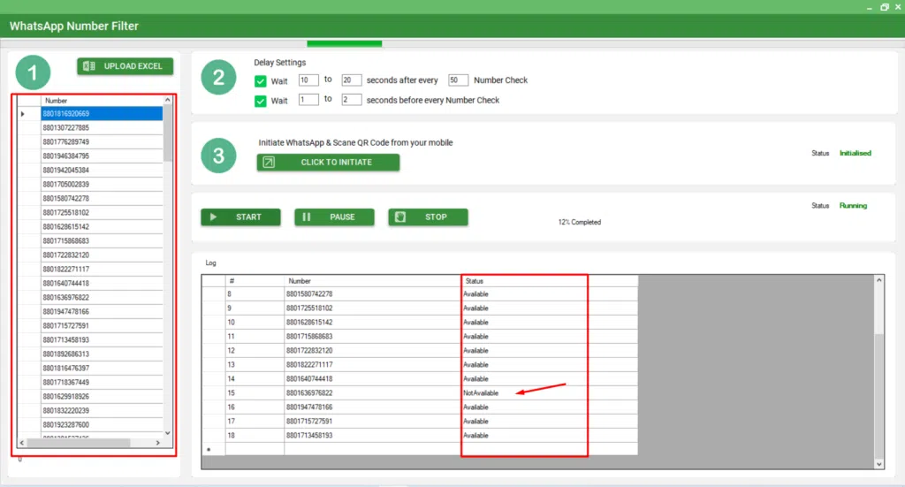Close the WhatsApp Number Filter window
Viewport: 905px width, 487px height.
pos(898,7)
